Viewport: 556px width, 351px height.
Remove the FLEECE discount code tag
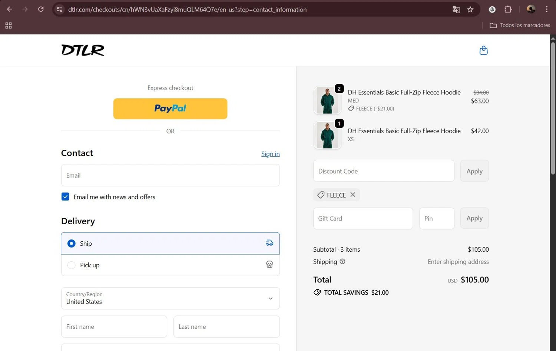point(353,195)
